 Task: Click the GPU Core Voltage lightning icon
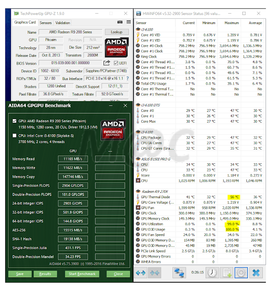click(x=138, y=202)
